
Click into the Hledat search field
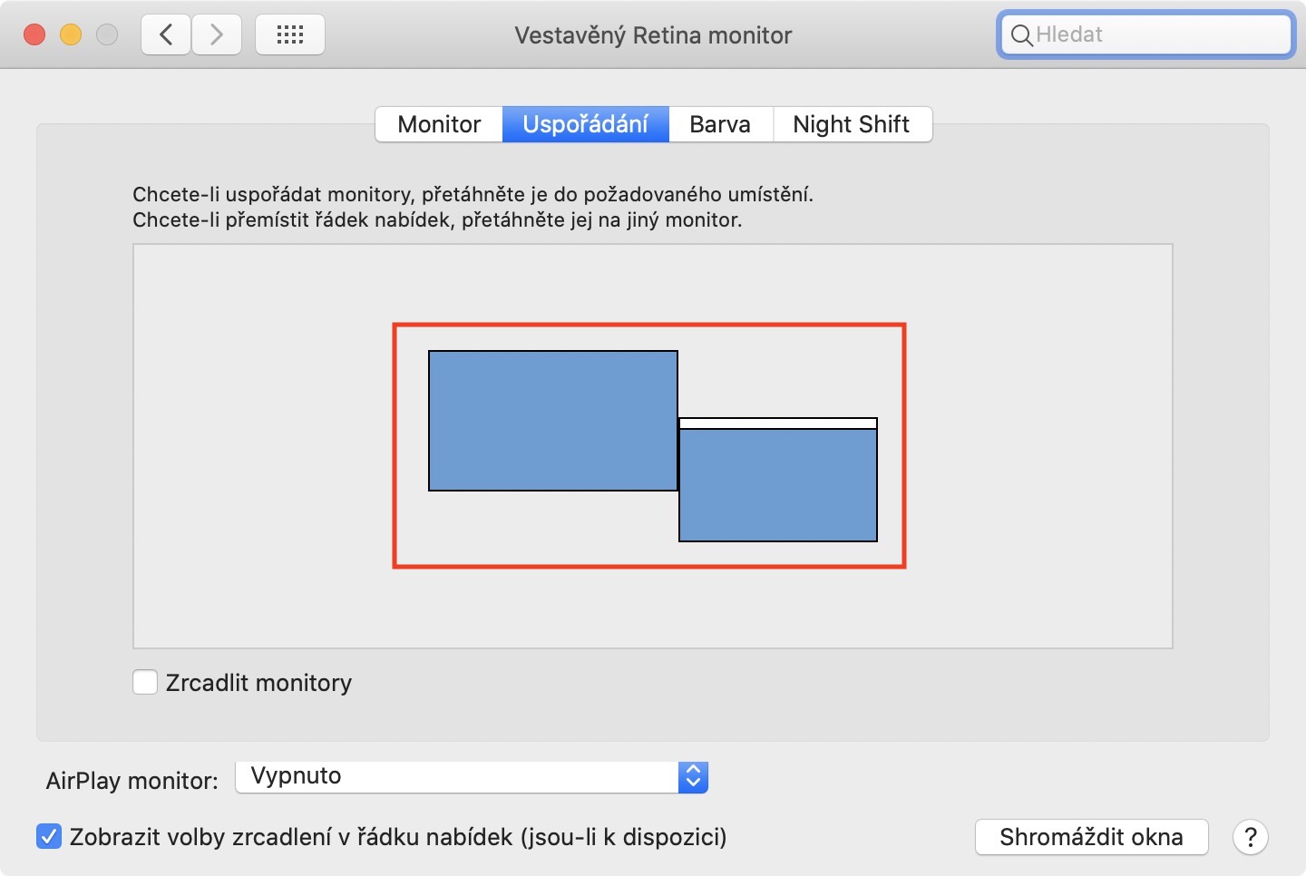(x=1156, y=35)
